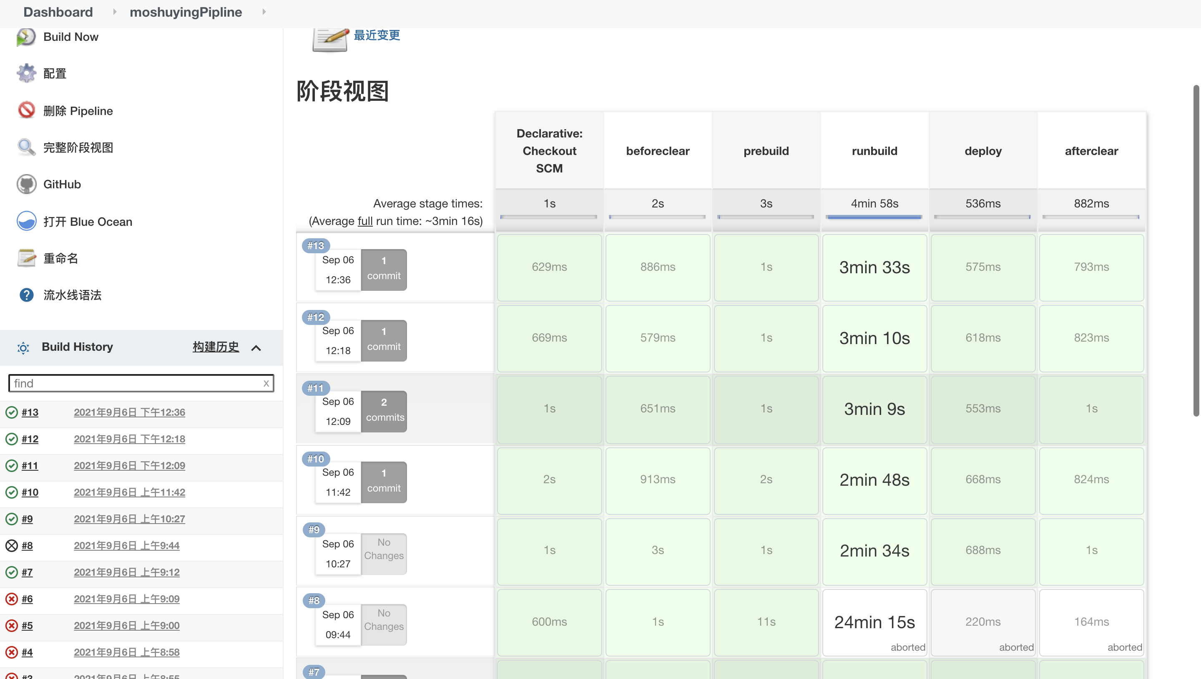Open build #13 link in history
The image size is (1201, 679).
[30, 412]
